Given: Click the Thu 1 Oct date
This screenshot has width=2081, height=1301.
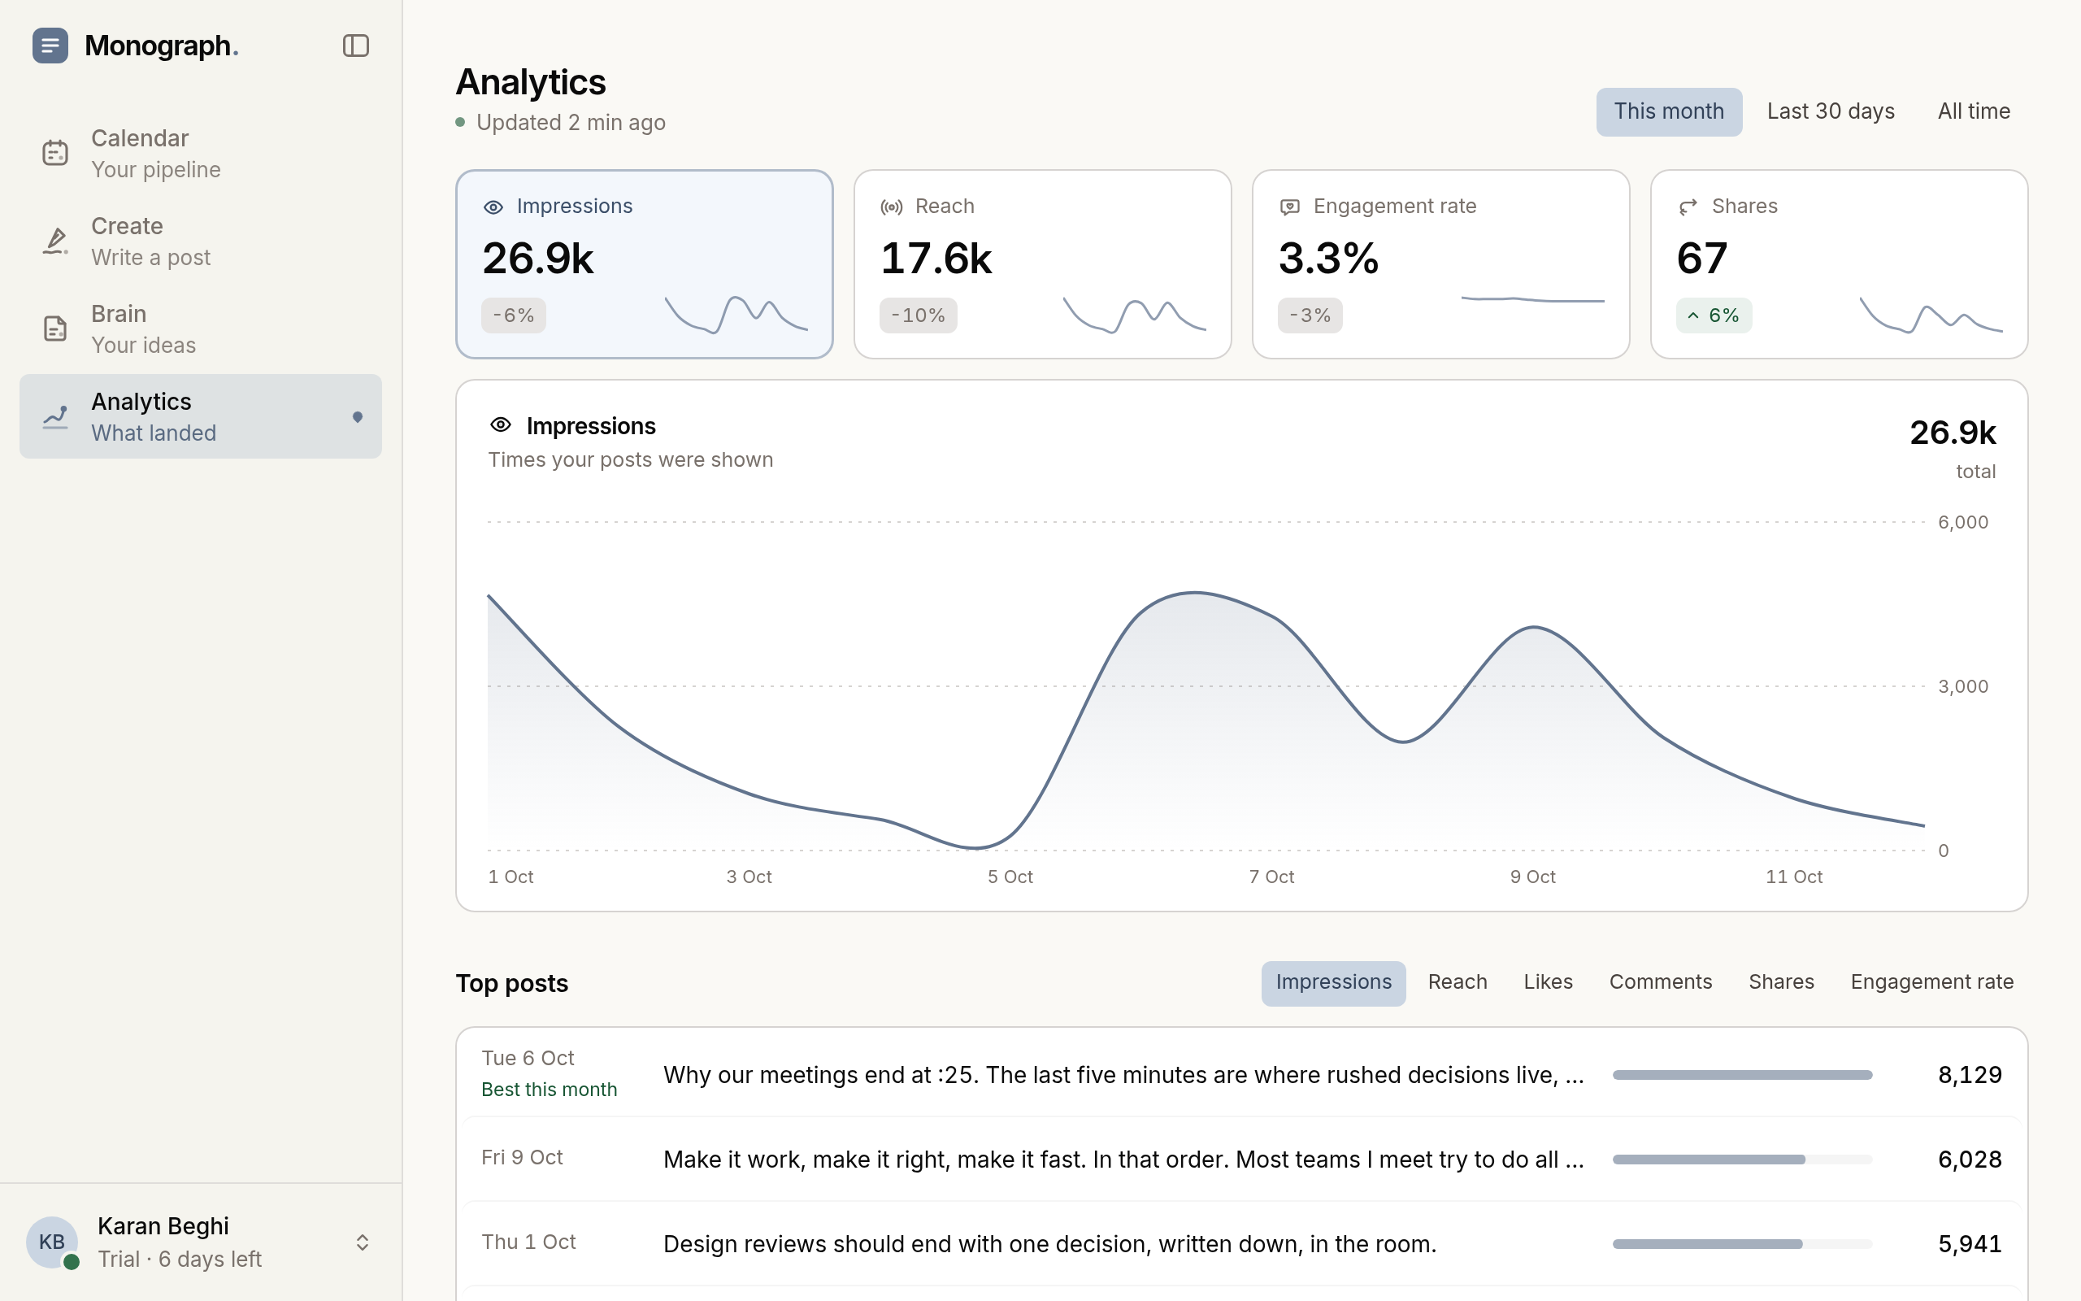Looking at the screenshot, I should pyautogui.click(x=529, y=1242).
